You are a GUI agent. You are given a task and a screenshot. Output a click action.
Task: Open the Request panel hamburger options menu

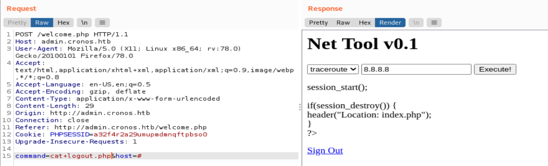[102, 23]
